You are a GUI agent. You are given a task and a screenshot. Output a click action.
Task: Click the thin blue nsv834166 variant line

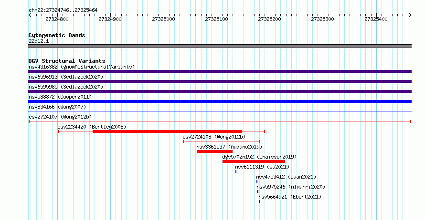[x=220, y=111]
